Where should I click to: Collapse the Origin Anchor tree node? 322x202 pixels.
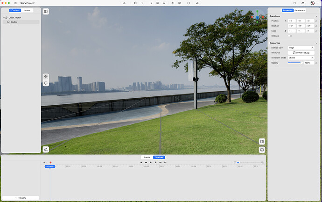[x=4, y=17]
